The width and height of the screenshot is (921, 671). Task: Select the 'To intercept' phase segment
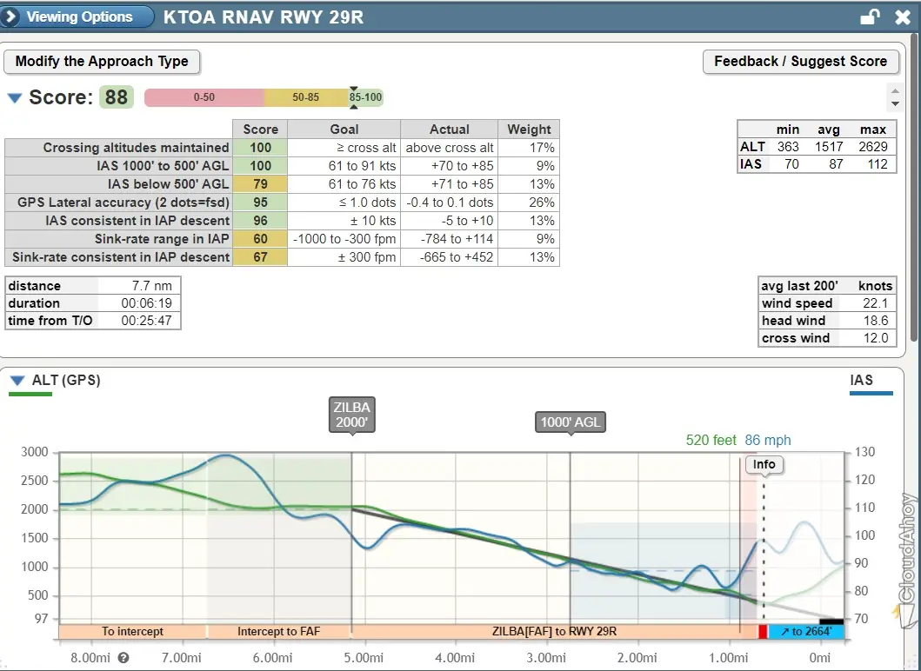[x=132, y=632]
